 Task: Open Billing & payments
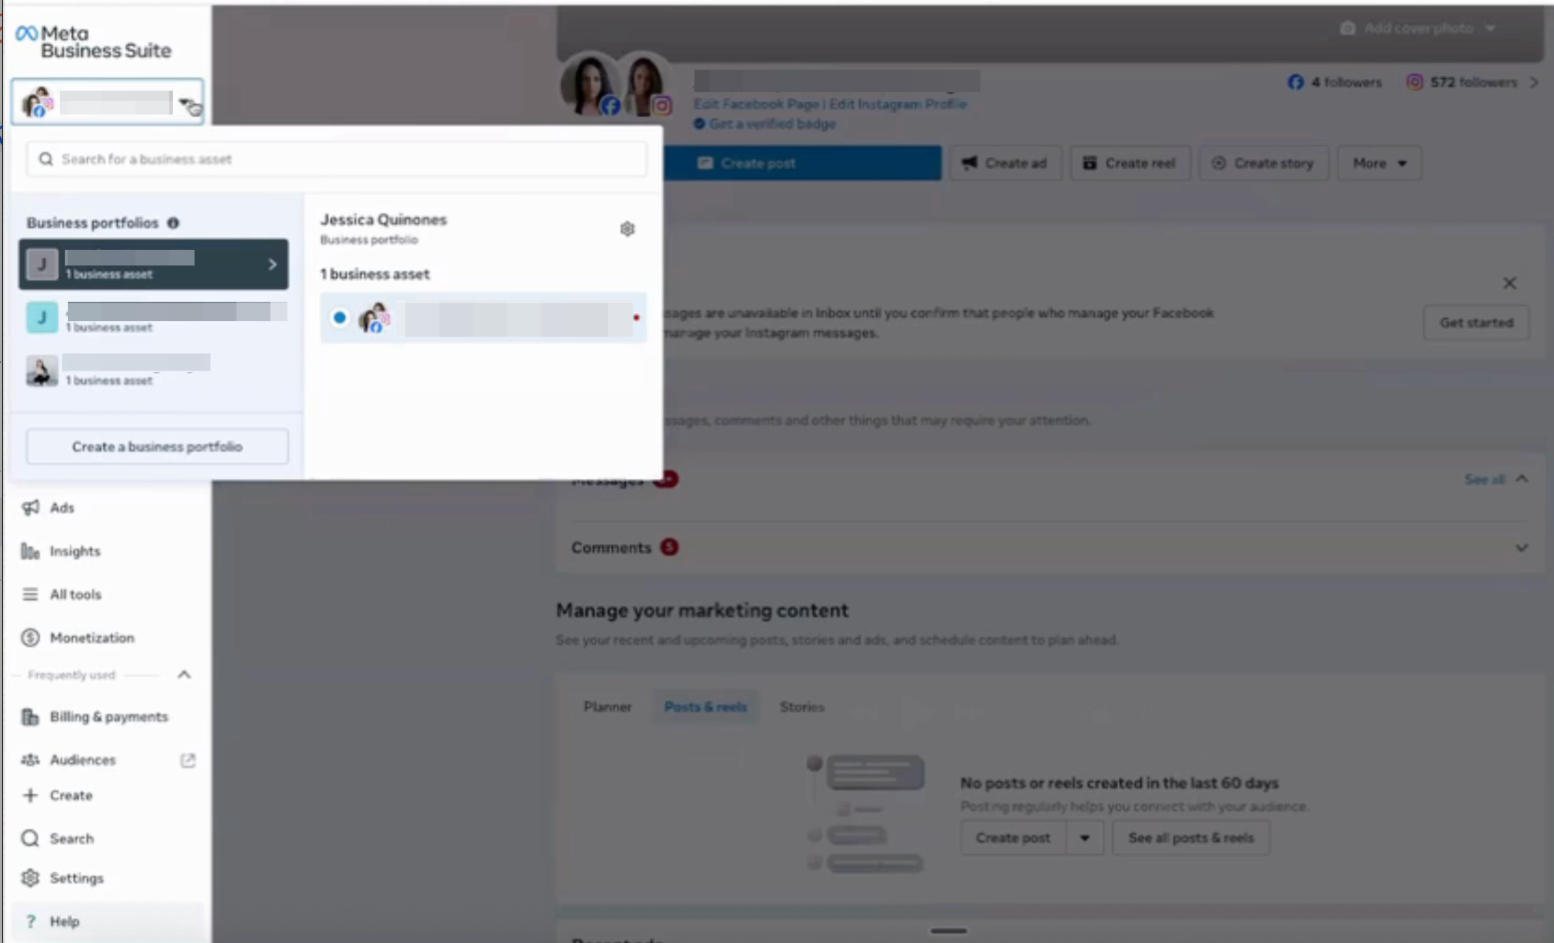point(107,717)
